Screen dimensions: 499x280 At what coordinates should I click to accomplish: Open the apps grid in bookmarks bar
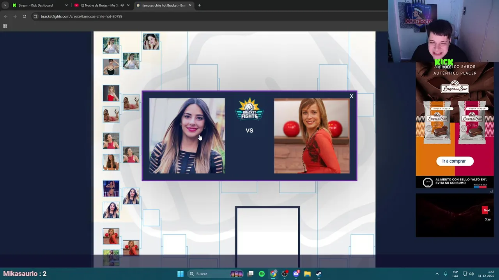5,26
